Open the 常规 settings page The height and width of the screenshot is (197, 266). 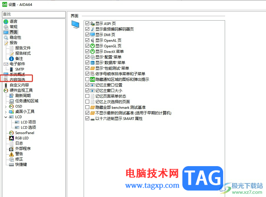[x=13, y=27]
